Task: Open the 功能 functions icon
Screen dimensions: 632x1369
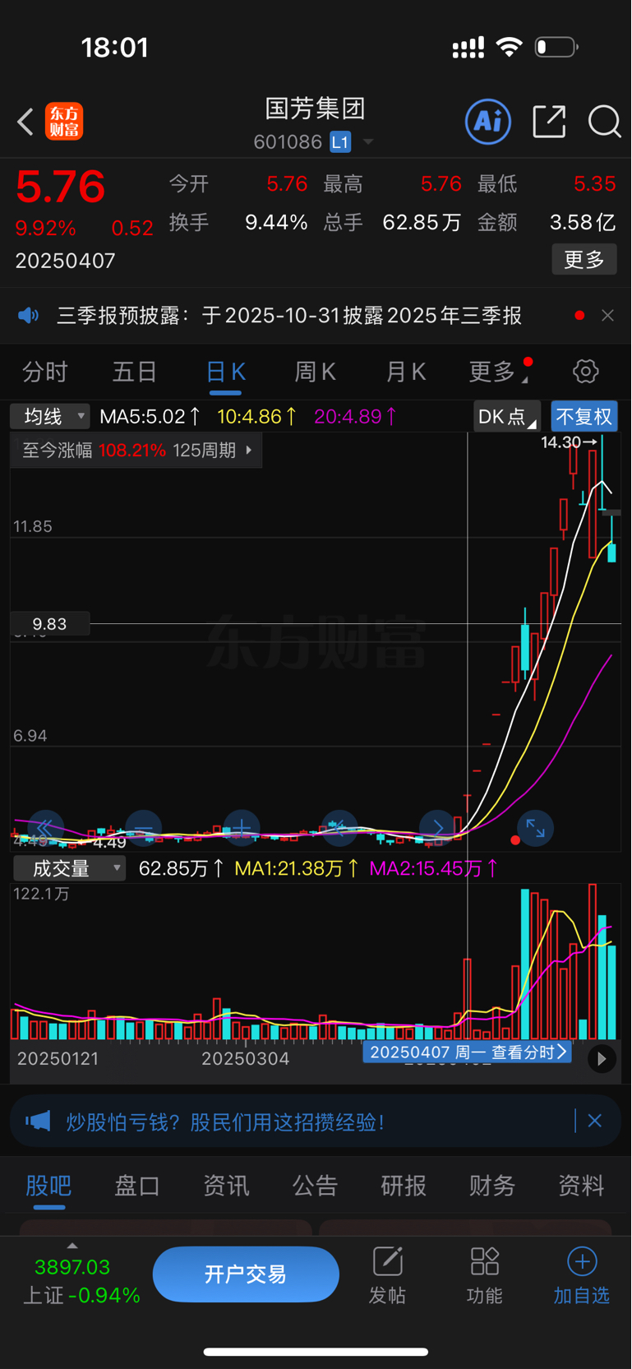Action: point(484,1275)
